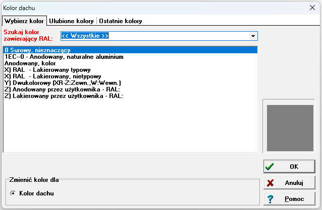The width and height of the screenshot is (322, 210).
Task: Select Anodowany, kolor in the list
Action: pos(30,63)
